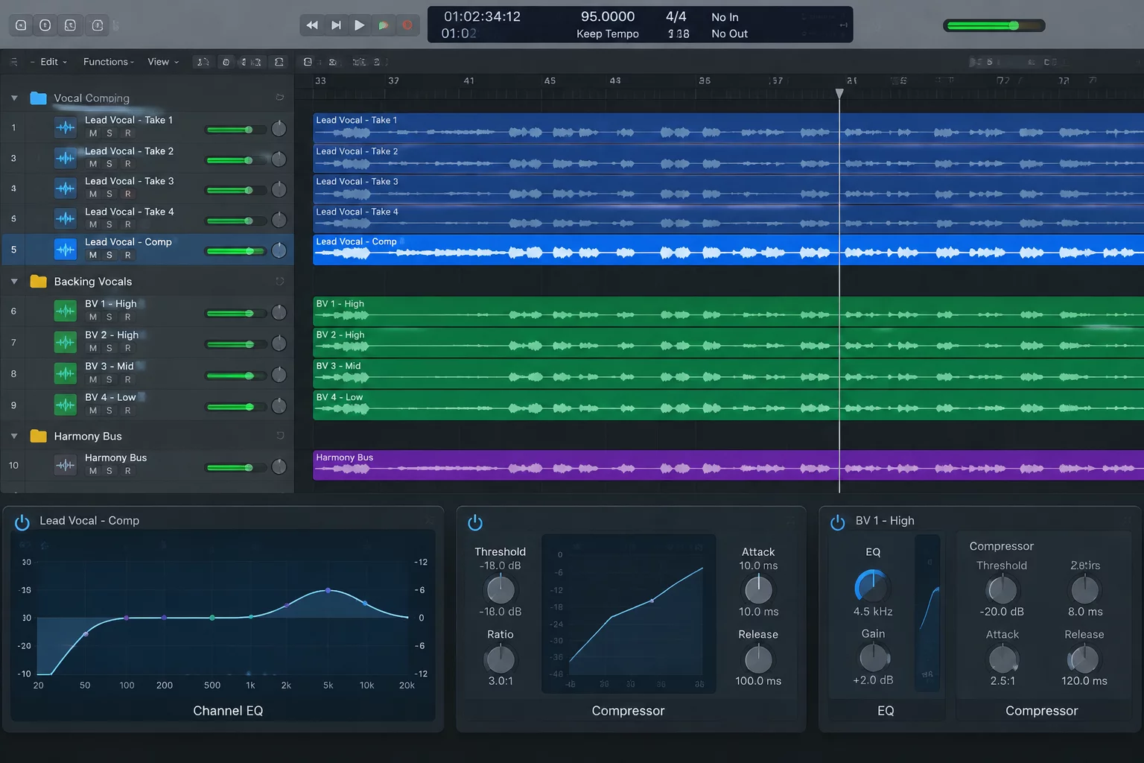Collapse the Vocal Comping folder
Viewport: 1144px width, 763px height.
14,98
